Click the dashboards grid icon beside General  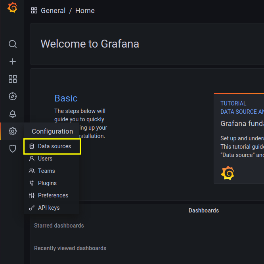34,10
